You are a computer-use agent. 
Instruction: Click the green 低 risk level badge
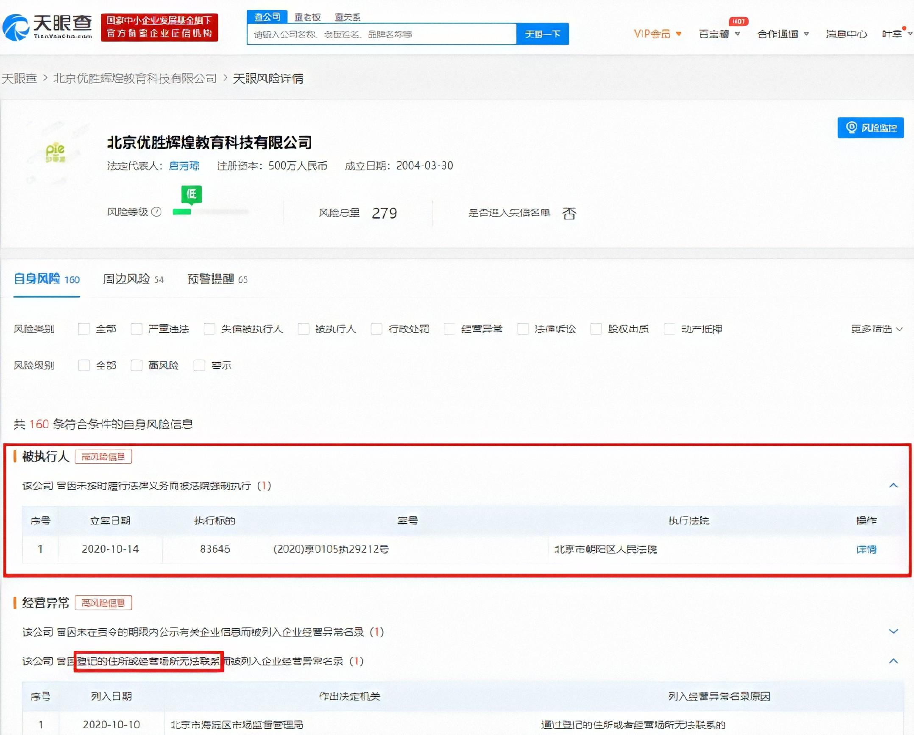coord(191,195)
